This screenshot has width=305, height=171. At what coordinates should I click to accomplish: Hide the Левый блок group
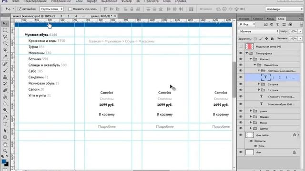click(241, 65)
